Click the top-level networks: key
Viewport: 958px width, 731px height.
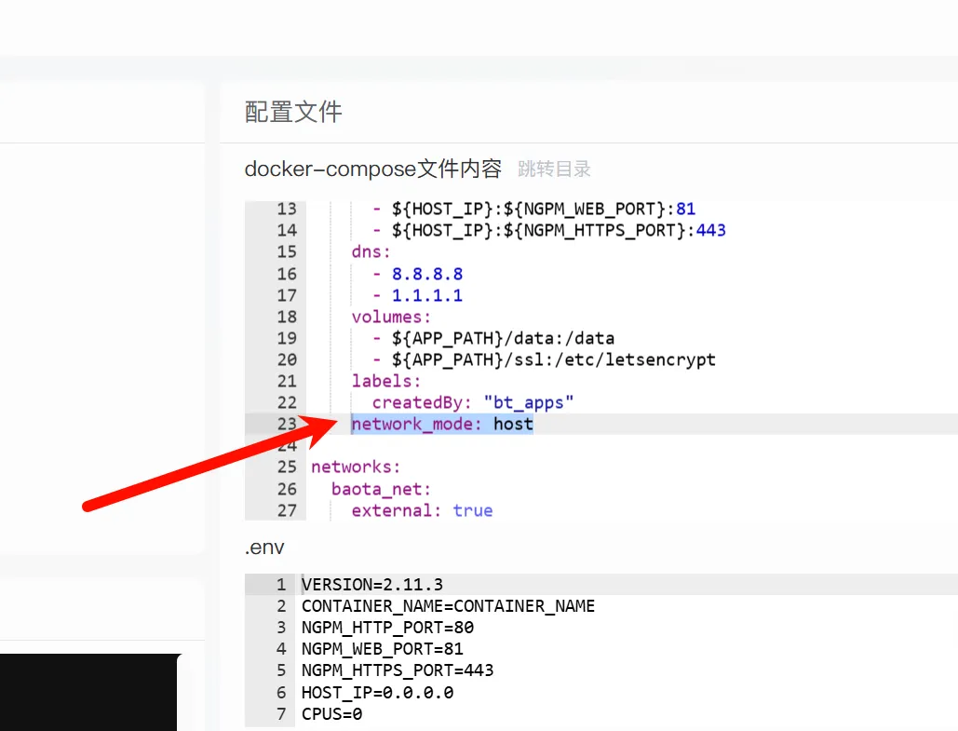click(x=356, y=467)
